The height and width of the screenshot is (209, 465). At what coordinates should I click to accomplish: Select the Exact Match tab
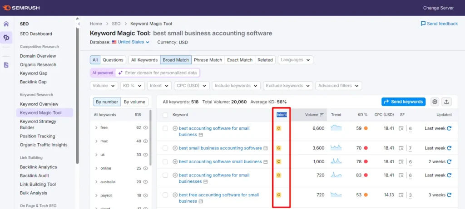(240, 60)
